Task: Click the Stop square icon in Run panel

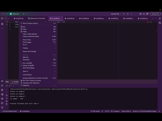Action: tap(10, 86)
